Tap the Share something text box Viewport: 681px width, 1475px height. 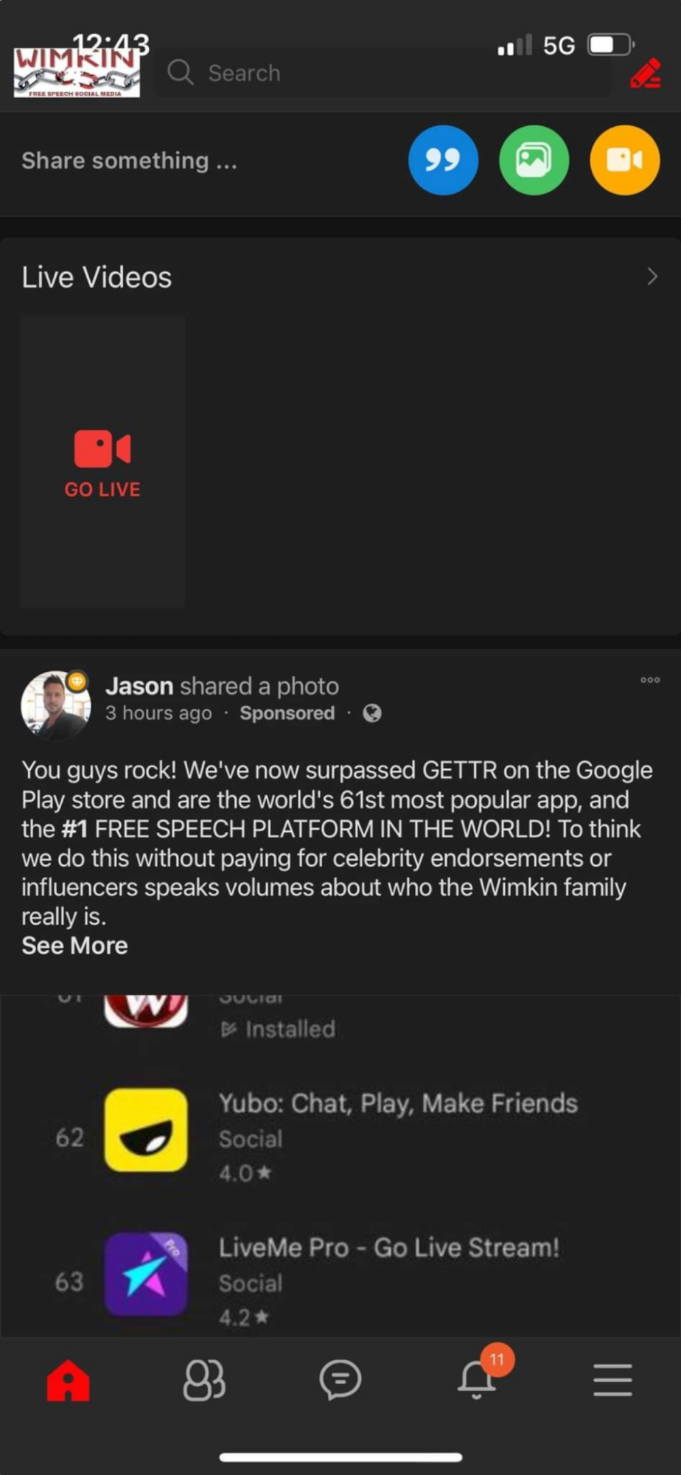(130, 161)
